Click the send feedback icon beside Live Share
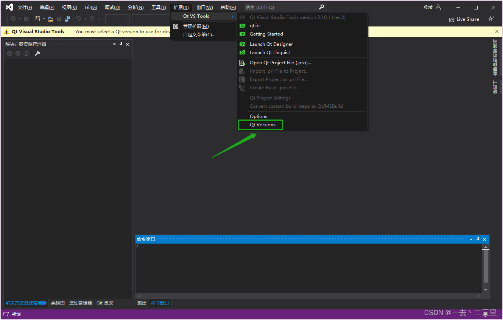The width and height of the screenshot is (503, 320). (x=491, y=19)
